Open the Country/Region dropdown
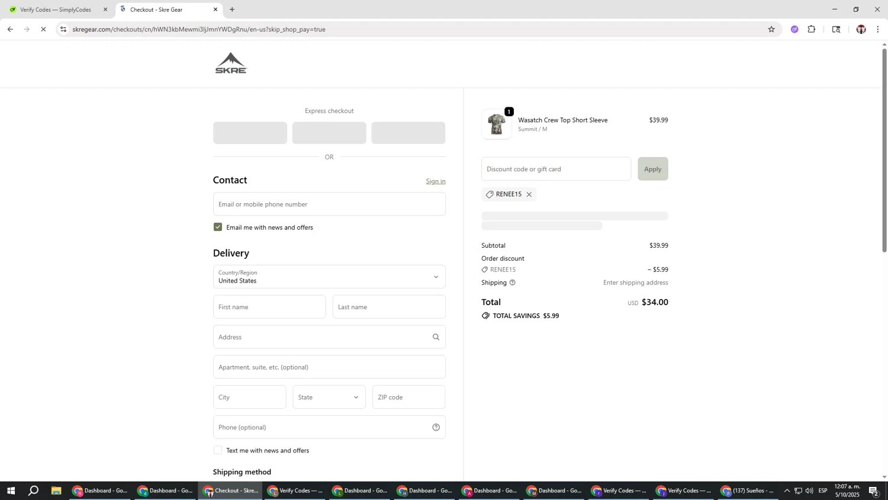888x500 pixels. point(329,277)
